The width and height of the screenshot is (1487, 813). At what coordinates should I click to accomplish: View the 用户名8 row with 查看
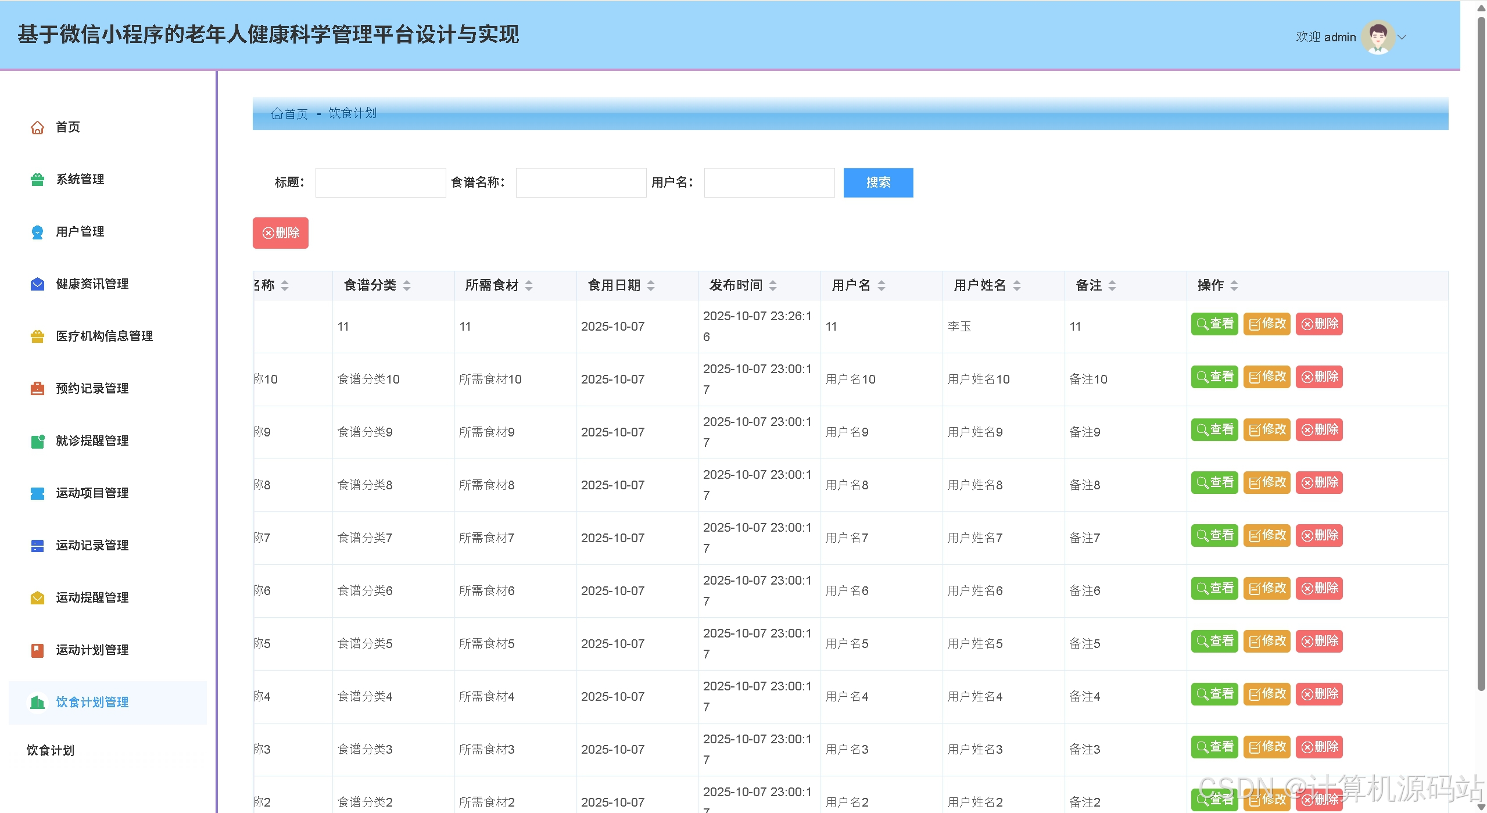[1214, 482]
